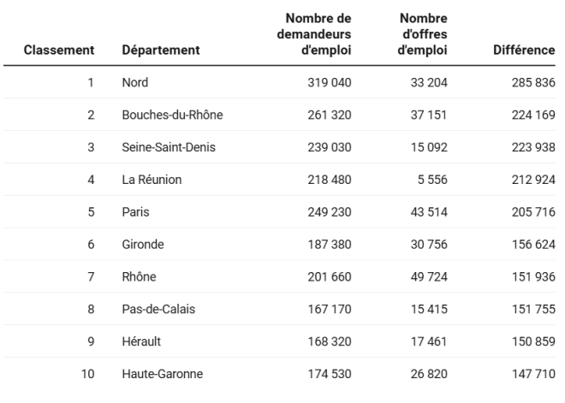The width and height of the screenshot is (565, 403).
Task: Select the Gironde department cell
Action: coord(143,245)
